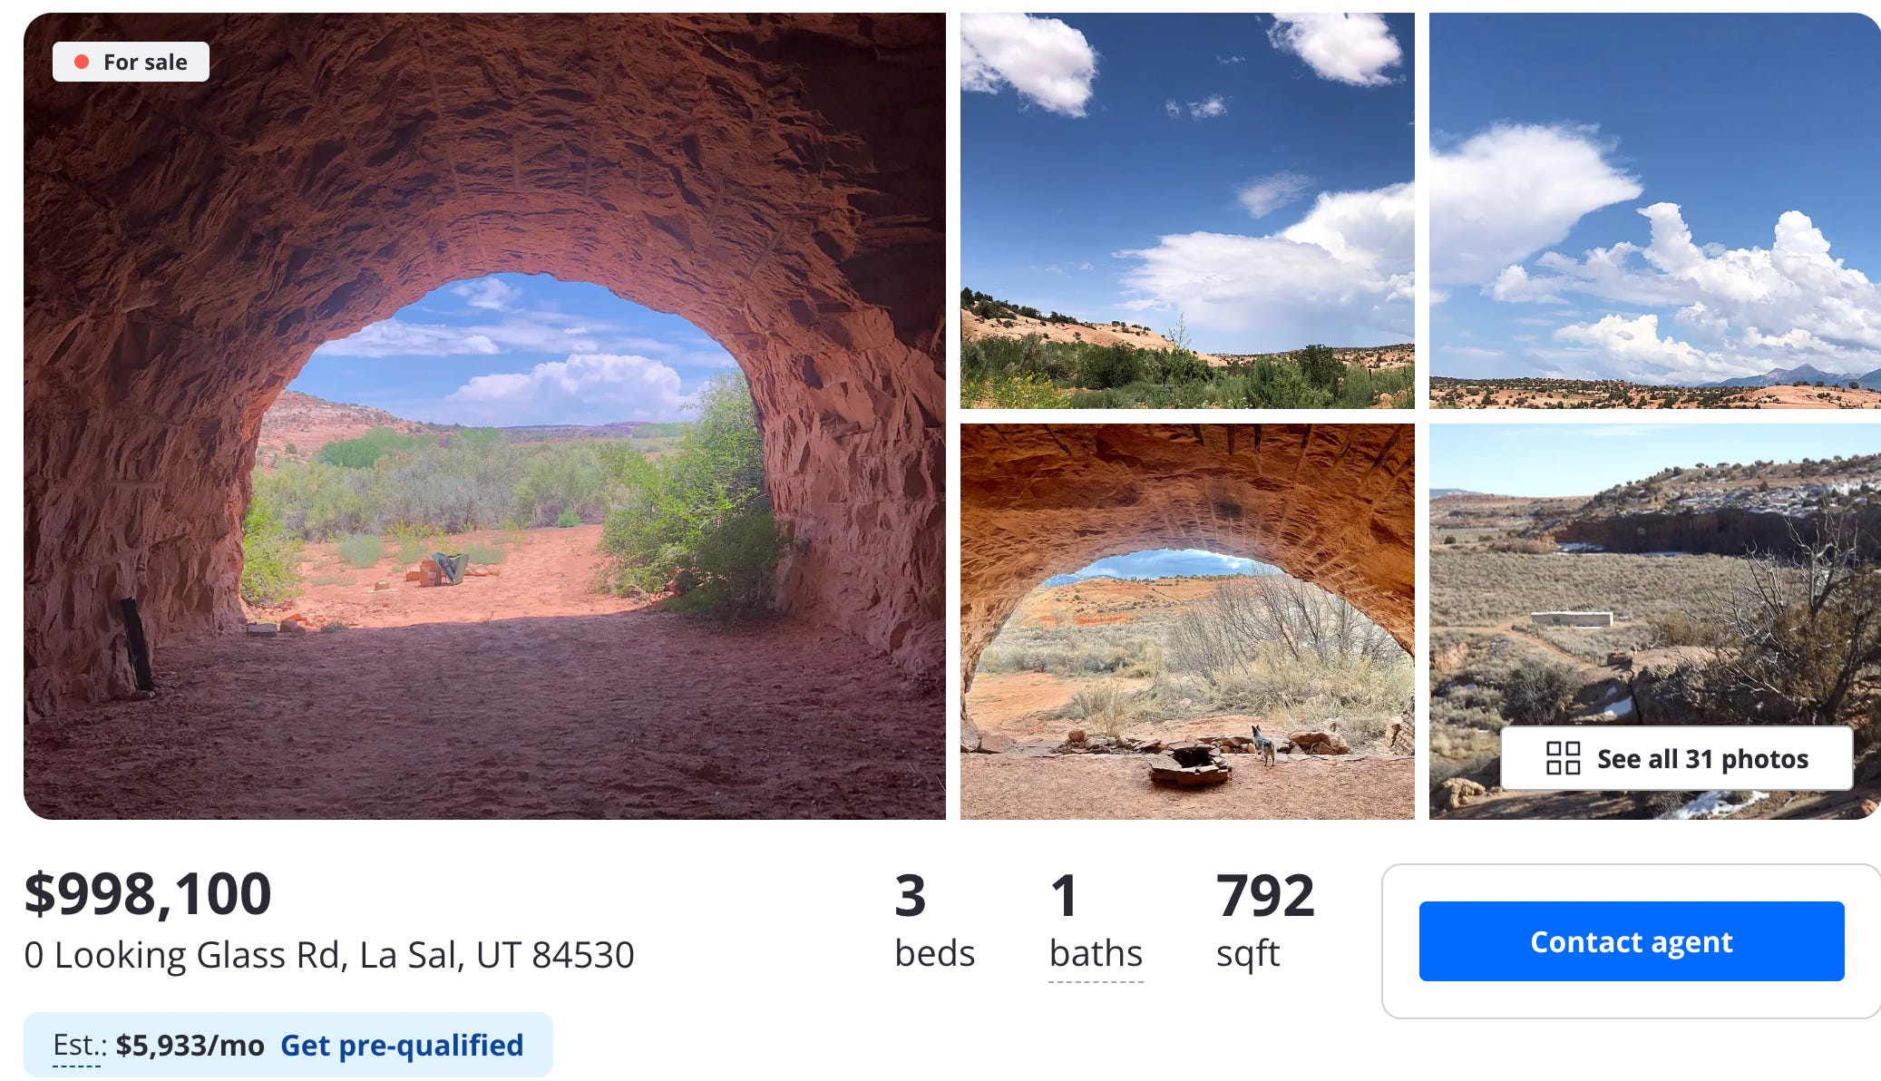Viewport: 1881px width, 1081px height.
Task: Open the cave photo with dog and firepit
Action: 1187,621
